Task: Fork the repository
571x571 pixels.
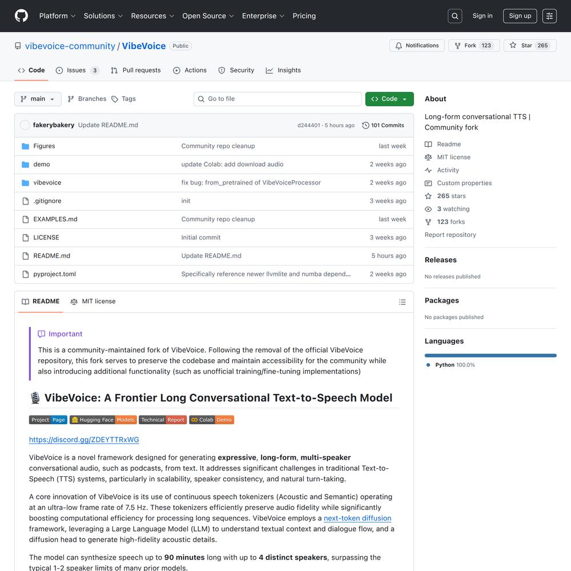Action: click(473, 46)
